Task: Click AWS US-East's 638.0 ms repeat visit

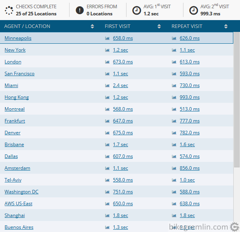Action: point(190,204)
